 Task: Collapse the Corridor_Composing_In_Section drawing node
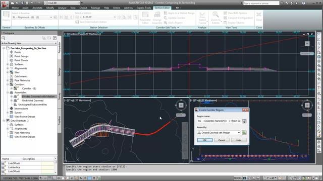tap(4, 48)
